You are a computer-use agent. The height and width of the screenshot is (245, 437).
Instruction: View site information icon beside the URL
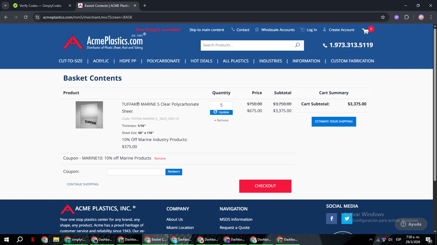(x=37, y=17)
